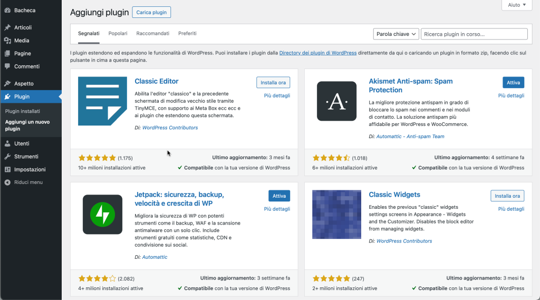This screenshot has height=300, width=540.
Task: Install Classic Widgets with Installa ora
Action: tap(507, 196)
